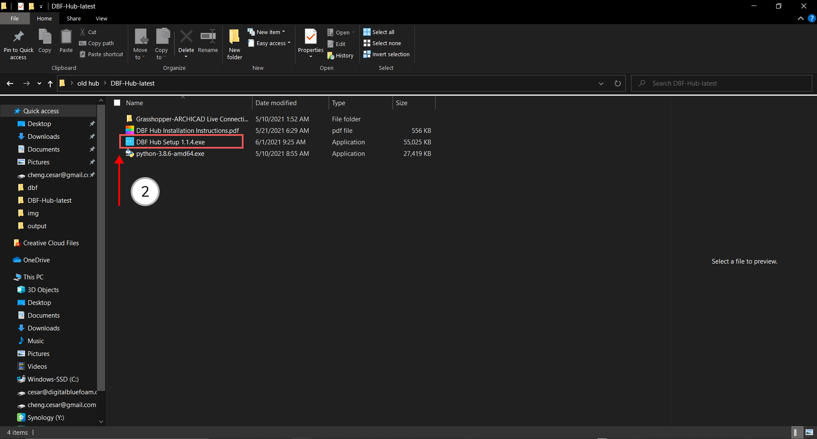Open the Open button dropdown
The height and width of the screenshot is (439, 817).
(x=341, y=32)
